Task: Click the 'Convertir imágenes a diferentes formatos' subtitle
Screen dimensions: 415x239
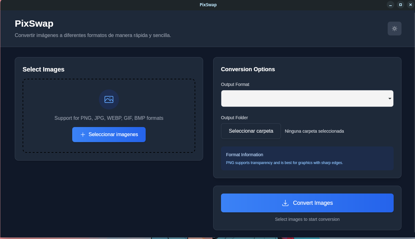Action: tap(93, 35)
